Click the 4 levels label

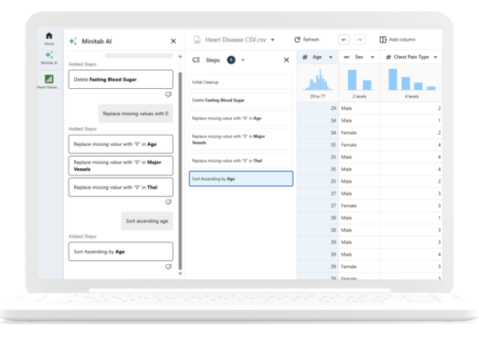[x=412, y=97]
